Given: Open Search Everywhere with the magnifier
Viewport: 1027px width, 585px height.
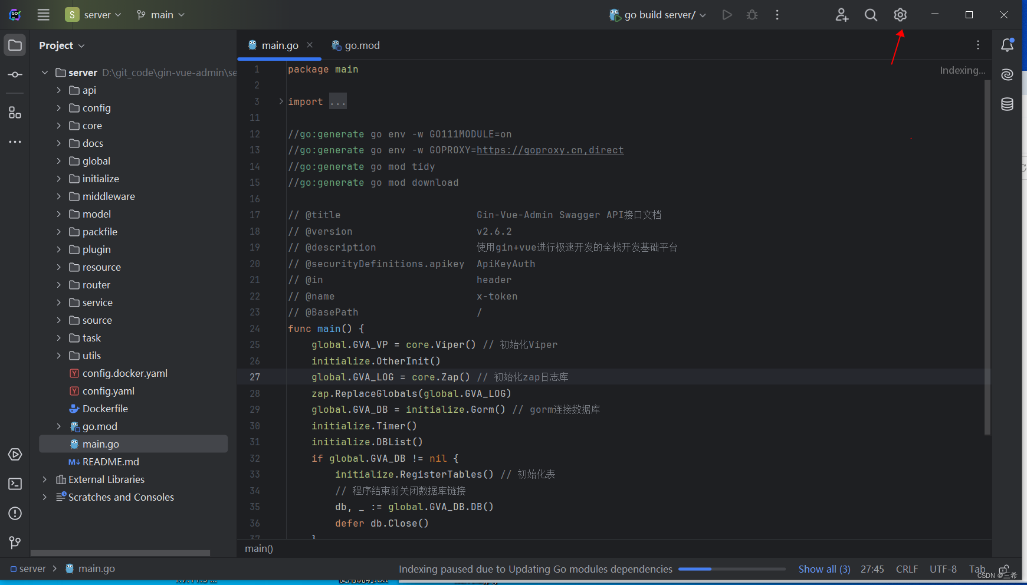Looking at the screenshot, I should [871, 15].
